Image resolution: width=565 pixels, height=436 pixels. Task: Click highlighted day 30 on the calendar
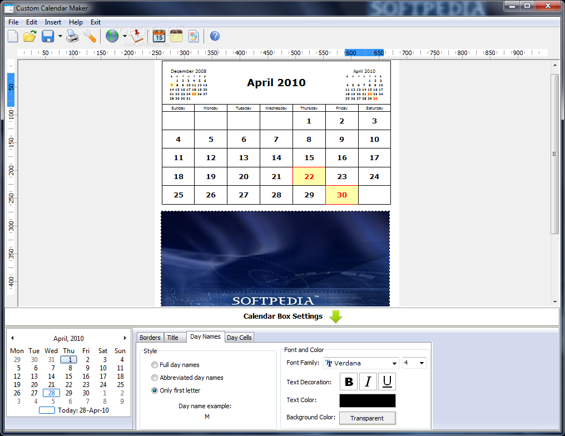341,195
